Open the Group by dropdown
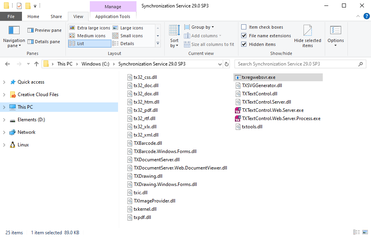The width and height of the screenshot is (371, 237). point(199,27)
